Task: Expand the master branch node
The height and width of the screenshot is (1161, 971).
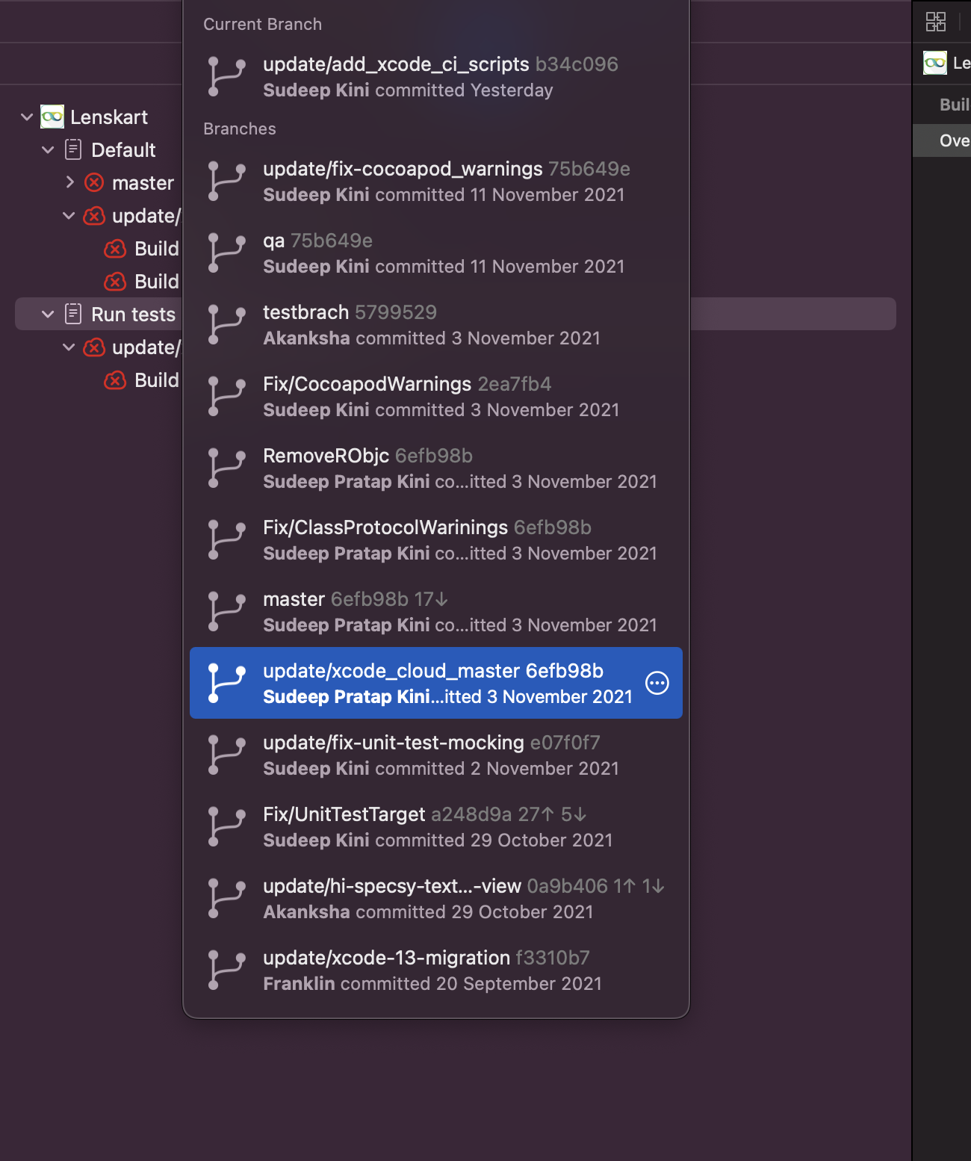Action: (69, 182)
